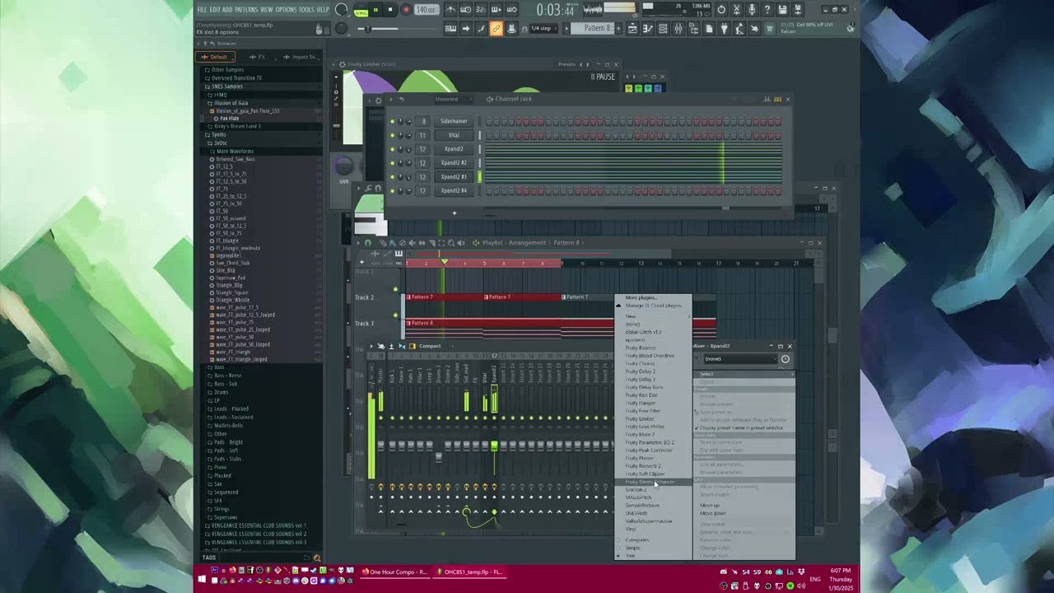Screen dimensions: 1054x593
Task: Click the help question mark icon
Action: click(x=767, y=10)
